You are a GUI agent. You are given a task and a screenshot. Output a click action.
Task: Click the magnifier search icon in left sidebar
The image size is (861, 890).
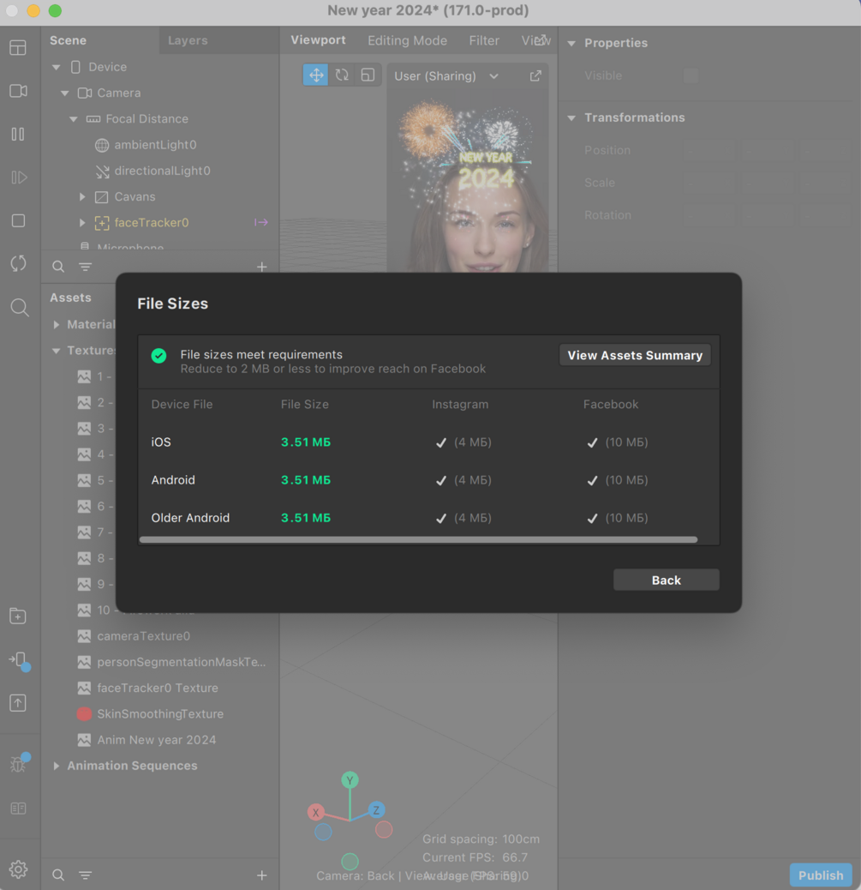20,307
